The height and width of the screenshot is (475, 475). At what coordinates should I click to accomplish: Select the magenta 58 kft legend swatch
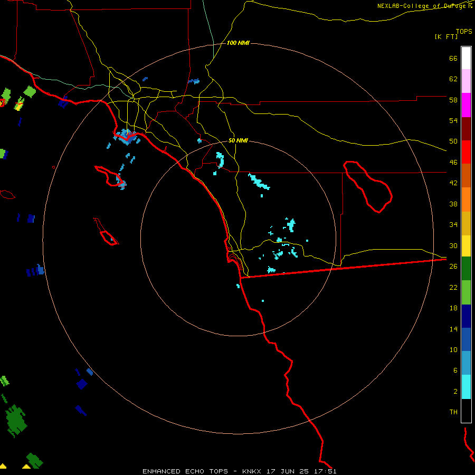(x=466, y=105)
